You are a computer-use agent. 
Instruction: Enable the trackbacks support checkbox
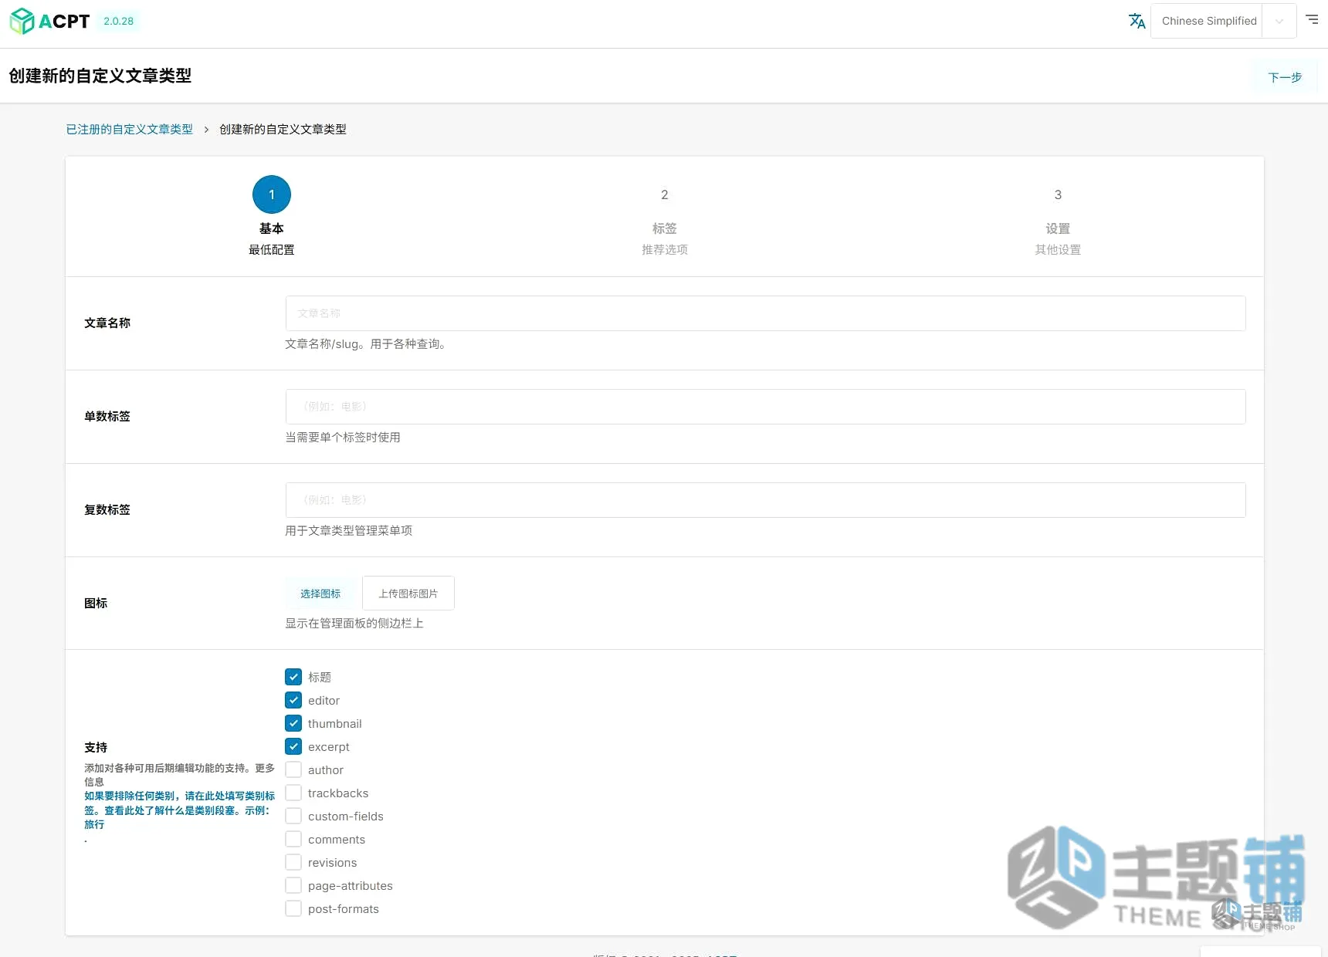(293, 793)
